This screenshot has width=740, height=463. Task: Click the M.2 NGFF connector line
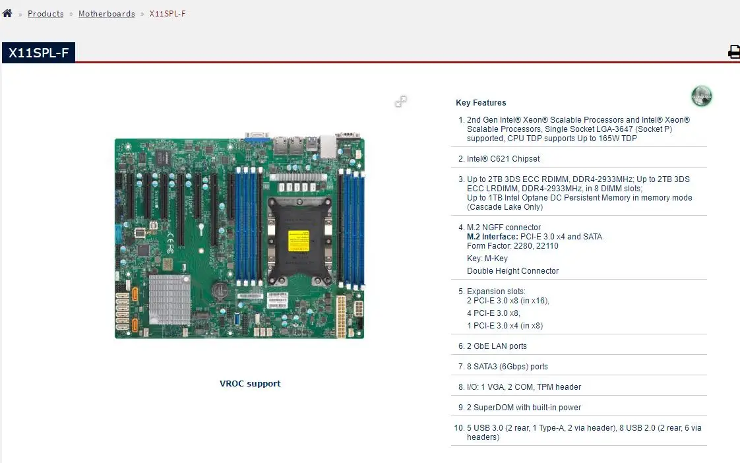(504, 227)
